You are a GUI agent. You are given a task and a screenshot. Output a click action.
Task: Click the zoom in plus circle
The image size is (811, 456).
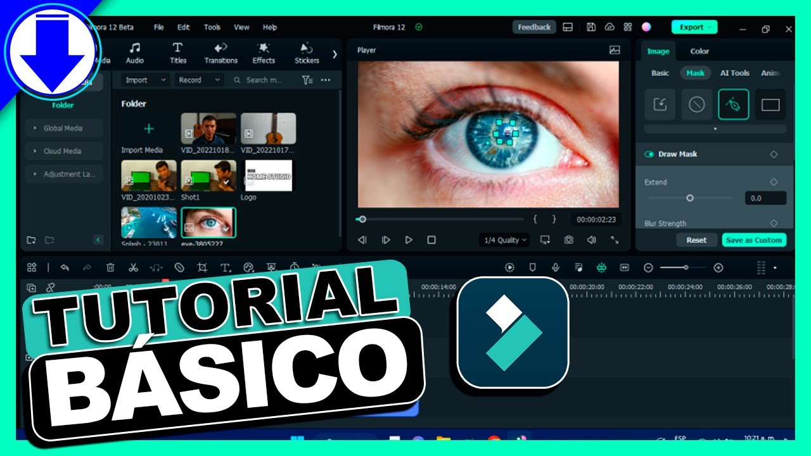click(x=718, y=268)
